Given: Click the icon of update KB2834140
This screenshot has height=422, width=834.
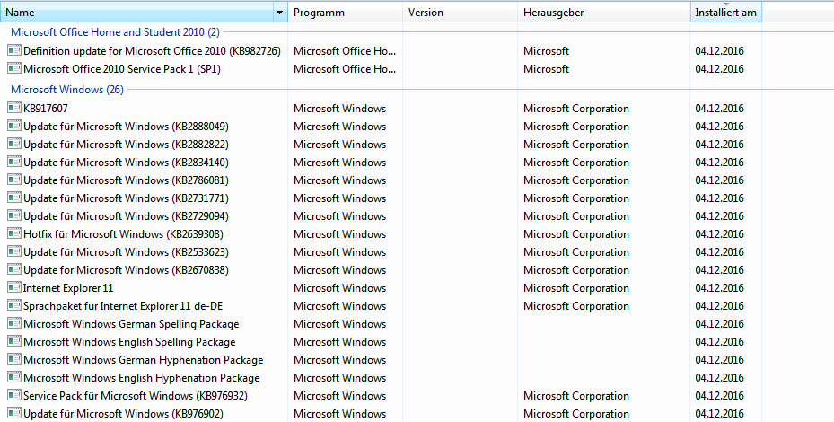Looking at the screenshot, I should pos(14,162).
